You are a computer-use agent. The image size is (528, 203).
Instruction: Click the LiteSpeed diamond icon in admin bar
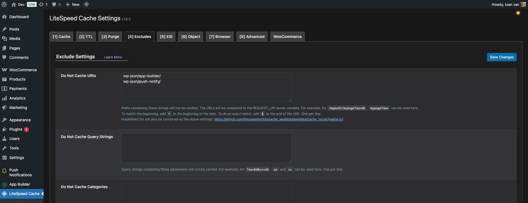pyautogui.click(x=86, y=4)
